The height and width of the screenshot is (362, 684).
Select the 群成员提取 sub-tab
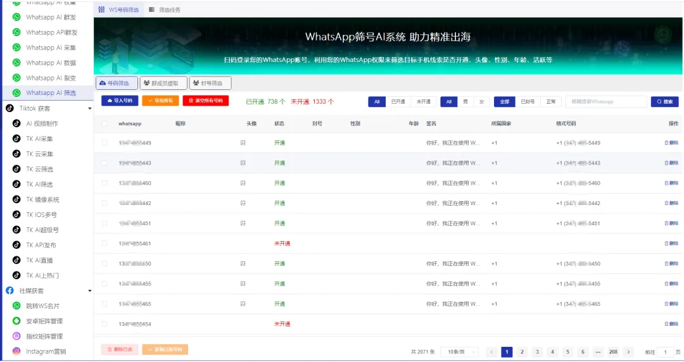click(x=163, y=83)
